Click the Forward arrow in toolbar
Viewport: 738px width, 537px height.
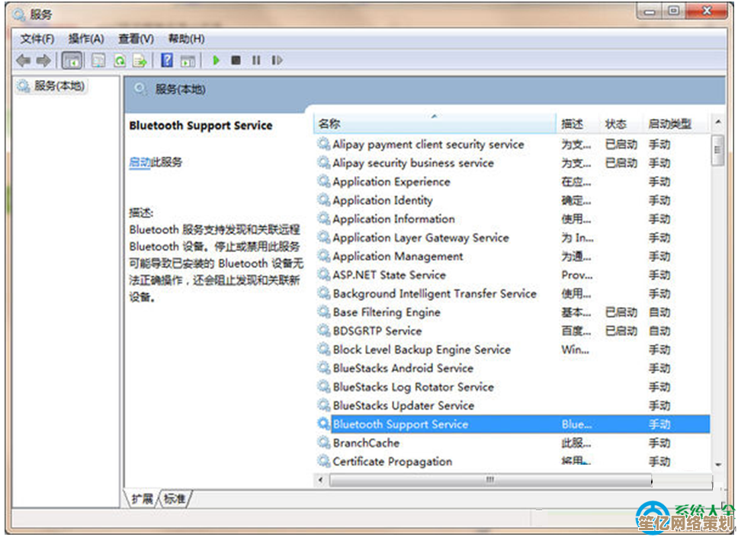point(43,60)
